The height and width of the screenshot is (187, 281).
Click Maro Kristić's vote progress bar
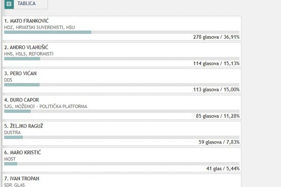(122, 164)
